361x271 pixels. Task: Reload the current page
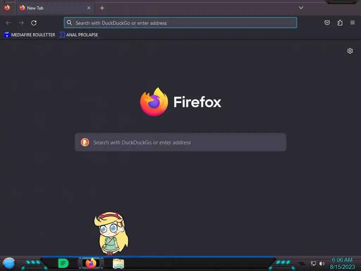pyautogui.click(x=34, y=23)
